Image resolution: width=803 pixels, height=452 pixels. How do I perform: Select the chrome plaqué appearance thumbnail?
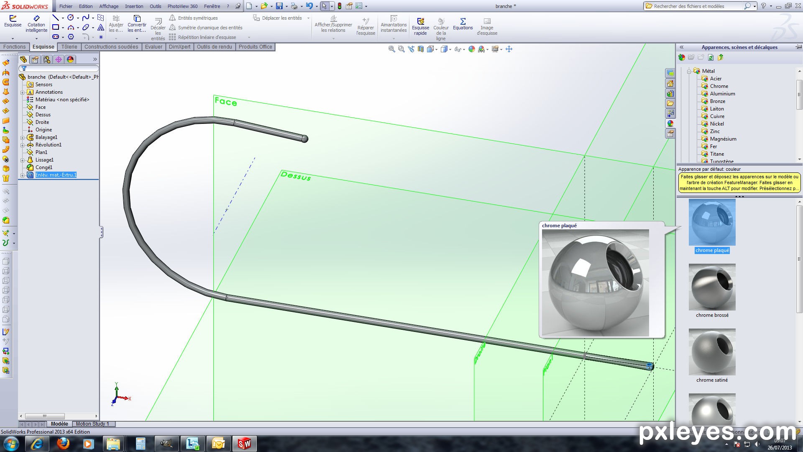712,222
